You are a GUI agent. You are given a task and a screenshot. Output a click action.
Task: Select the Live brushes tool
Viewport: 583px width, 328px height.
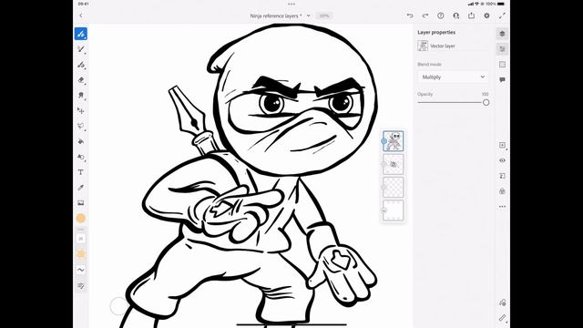click(81, 49)
